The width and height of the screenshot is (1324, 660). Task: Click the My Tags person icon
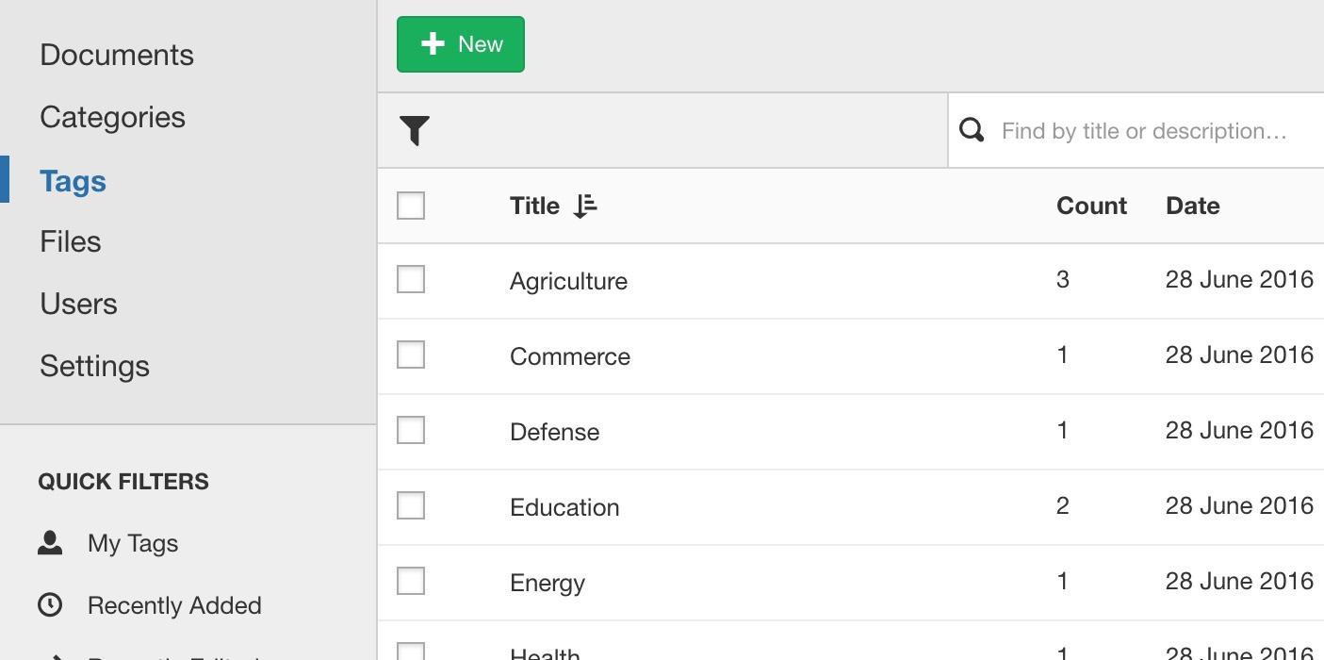50,543
